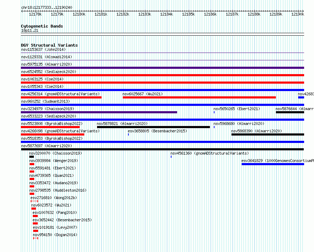
Task: Click nsv6524552 (Sedlazeck2020) label
Action: pyautogui.click(x=49, y=72)
